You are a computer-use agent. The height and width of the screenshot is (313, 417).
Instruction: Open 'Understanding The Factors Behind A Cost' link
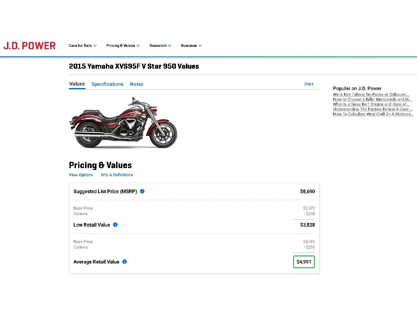pos(373,109)
